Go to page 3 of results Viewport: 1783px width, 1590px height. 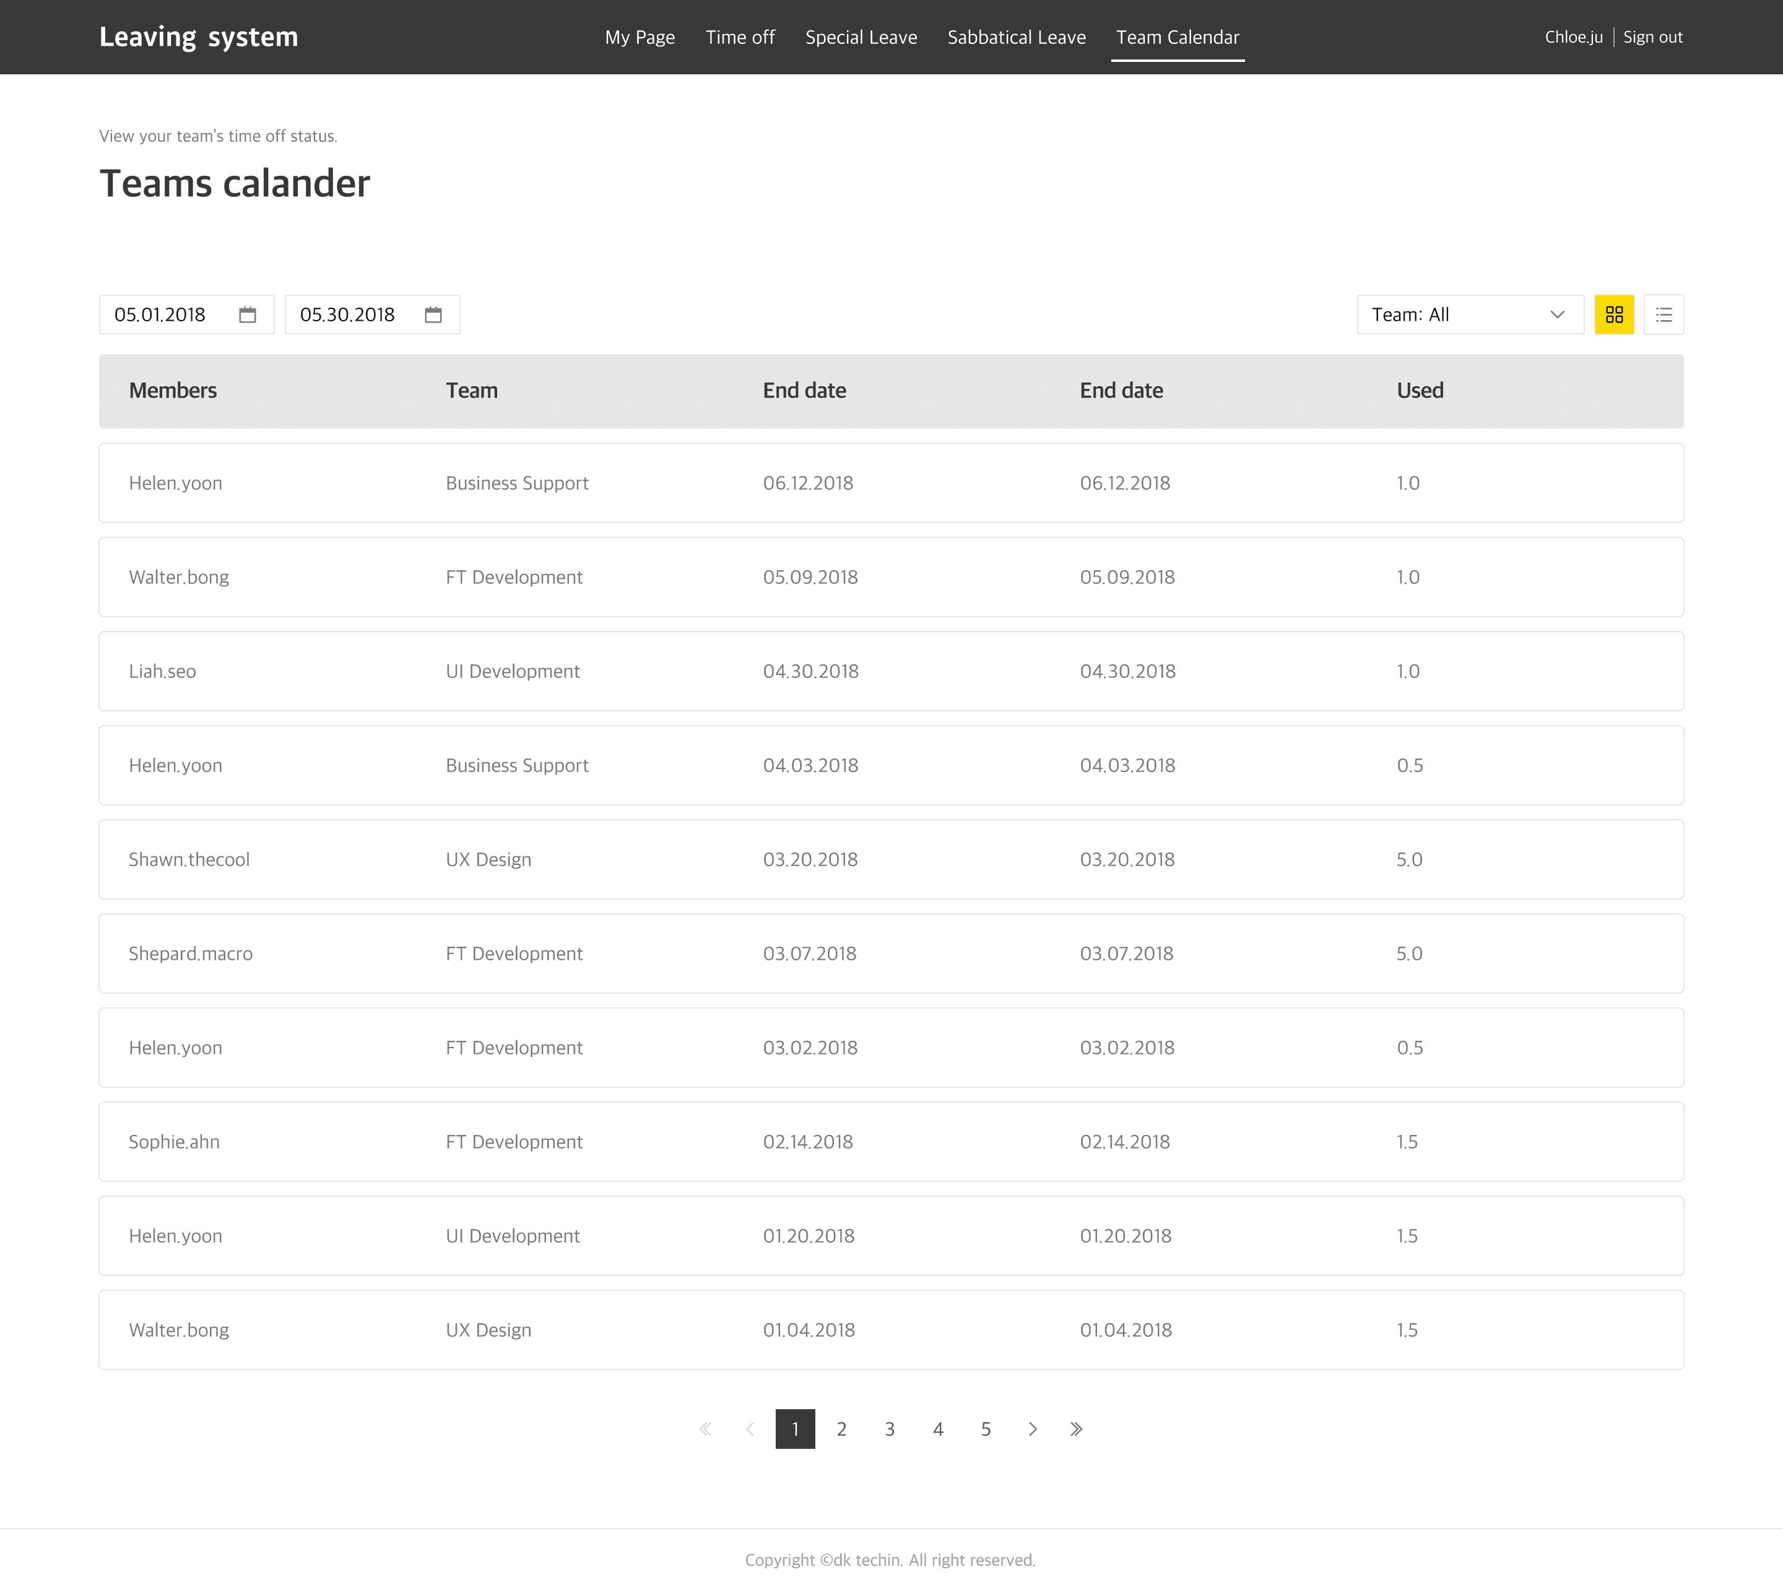tap(889, 1429)
